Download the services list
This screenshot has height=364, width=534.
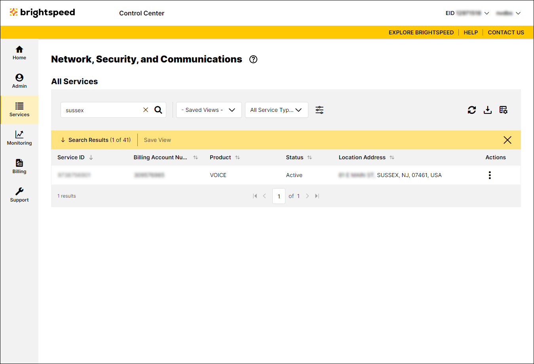point(488,110)
